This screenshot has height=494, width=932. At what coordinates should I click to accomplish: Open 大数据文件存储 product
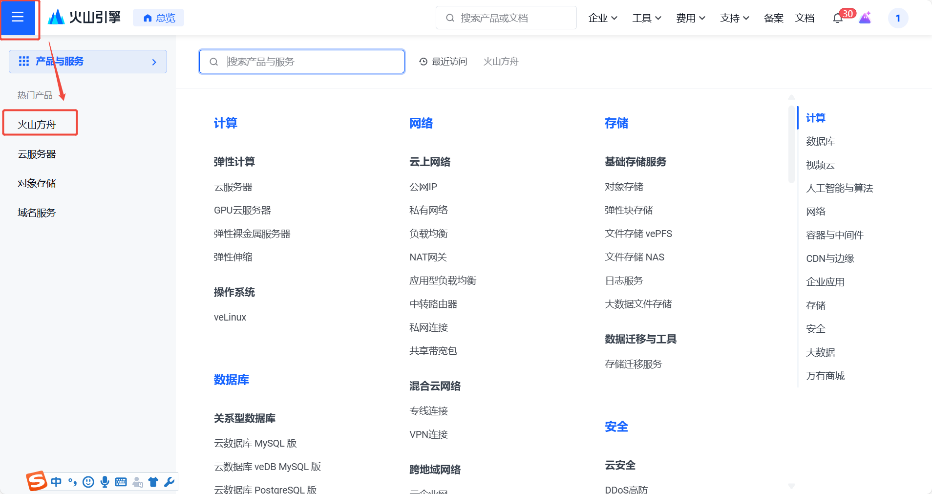638,304
